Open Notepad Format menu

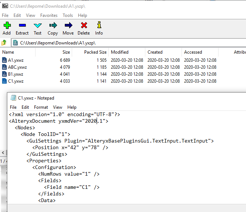point(41,107)
